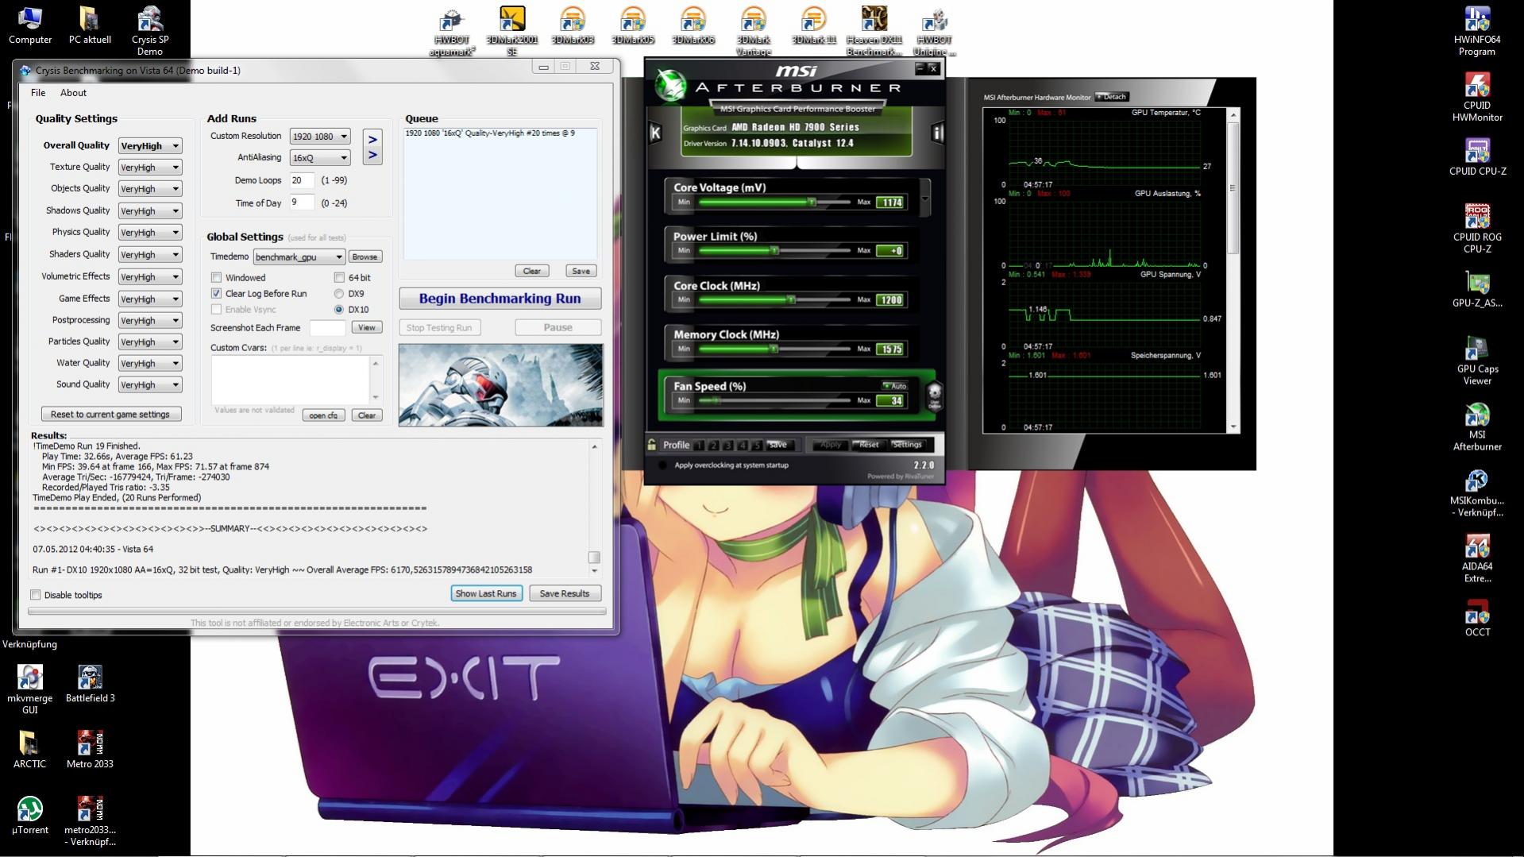1524x857 pixels.
Task: Click the Detach button in Hardware Monitor
Action: pos(1111,97)
